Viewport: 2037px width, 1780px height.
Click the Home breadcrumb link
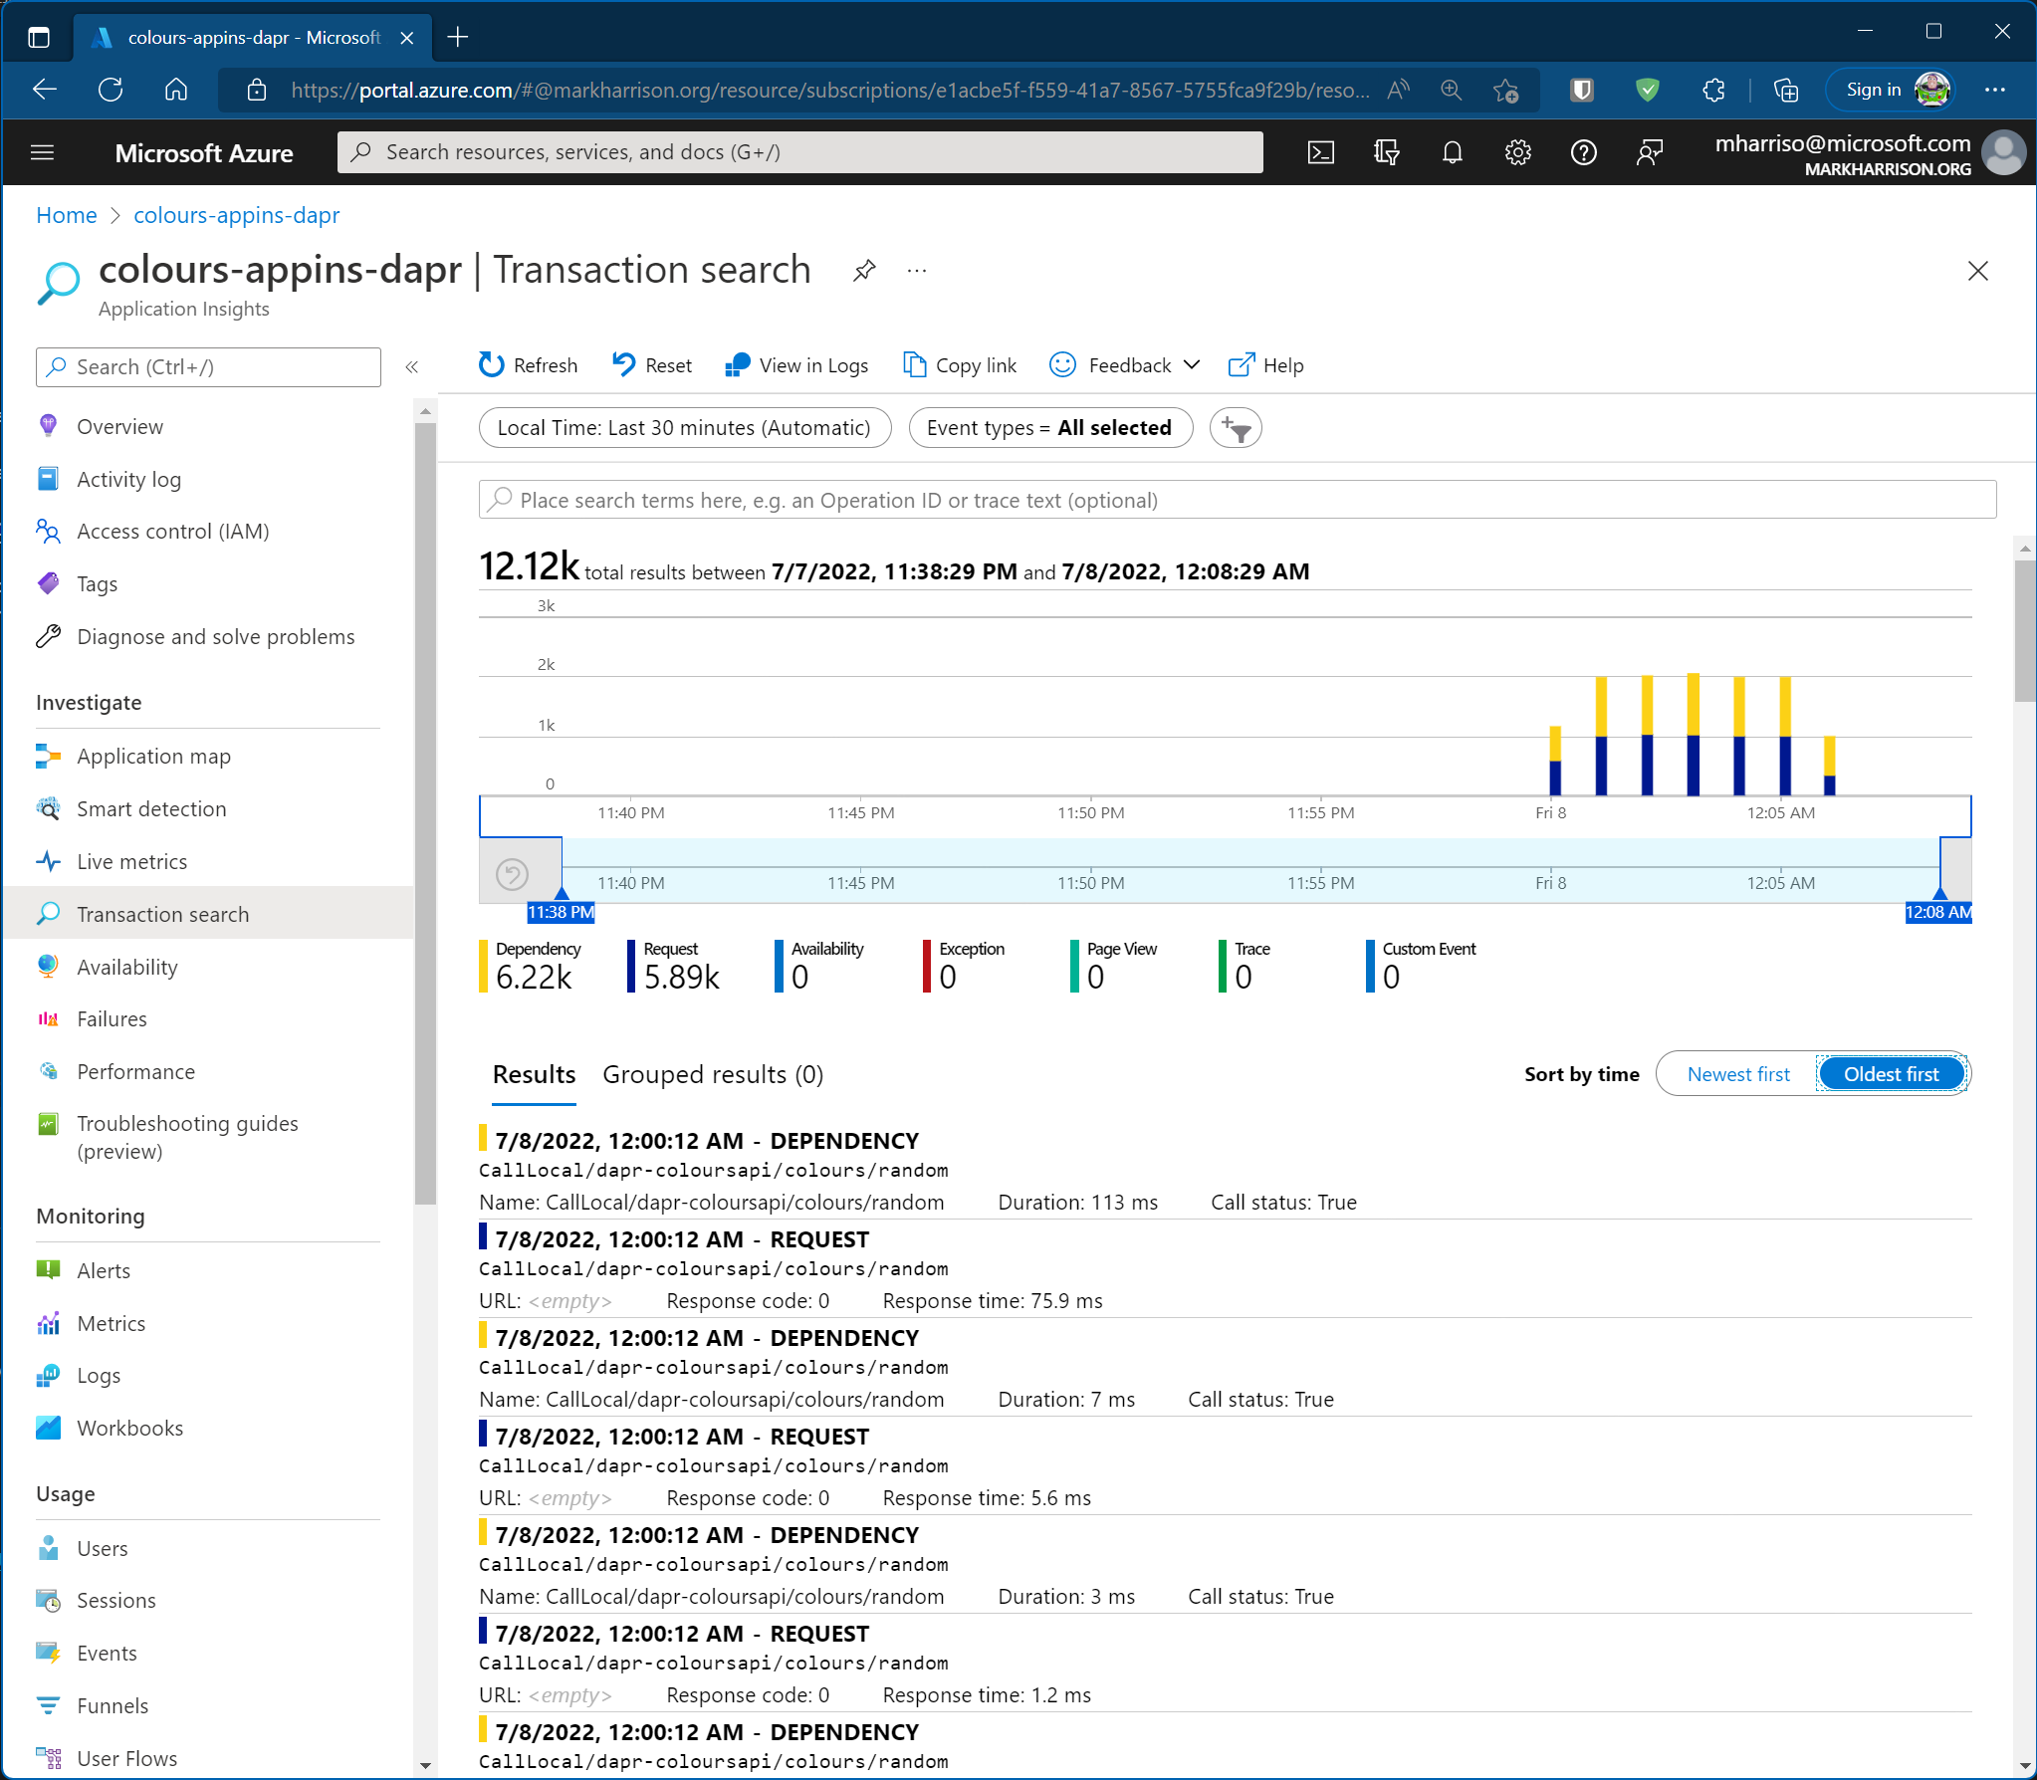point(66,215)
